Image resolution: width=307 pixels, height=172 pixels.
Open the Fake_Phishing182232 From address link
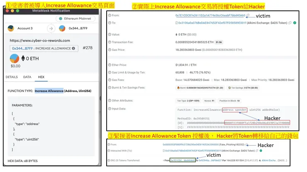(x=190, y=145)
